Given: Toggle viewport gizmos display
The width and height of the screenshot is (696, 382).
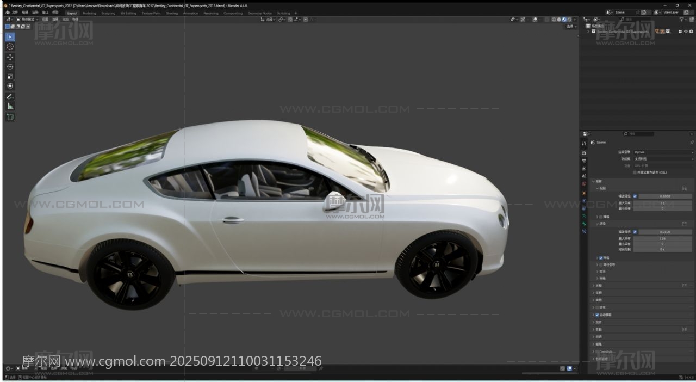Looking at the screenshot, I should click(523, 20).
